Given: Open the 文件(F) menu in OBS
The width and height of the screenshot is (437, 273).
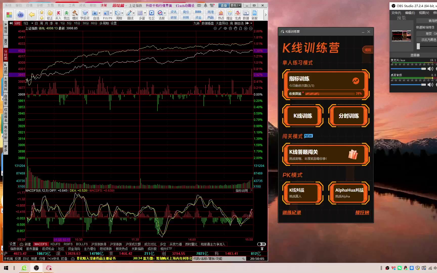Looking at the screenshot, I should [x=396, y=13].
